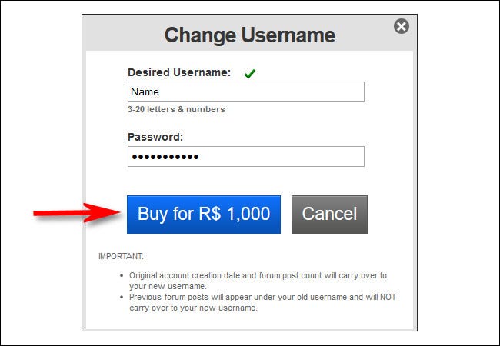Image resolution: width=500 pixels, height=346 pixels.
Task: Click the grey header bar left of title
Action: pos(123,35)
